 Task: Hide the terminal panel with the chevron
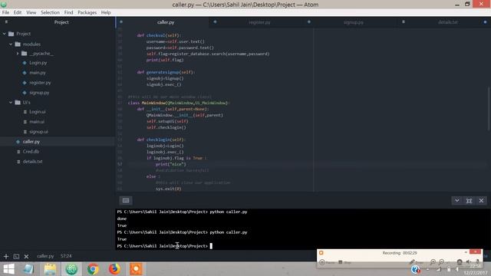[x=457, y=201]
